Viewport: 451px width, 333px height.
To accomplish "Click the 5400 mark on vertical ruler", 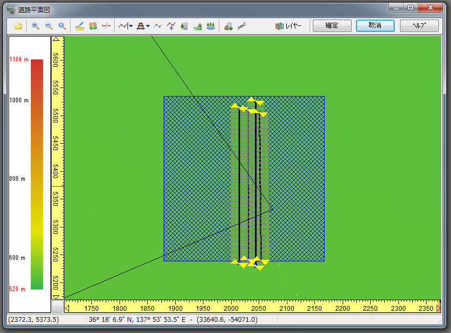I will [x=56, y=171].
